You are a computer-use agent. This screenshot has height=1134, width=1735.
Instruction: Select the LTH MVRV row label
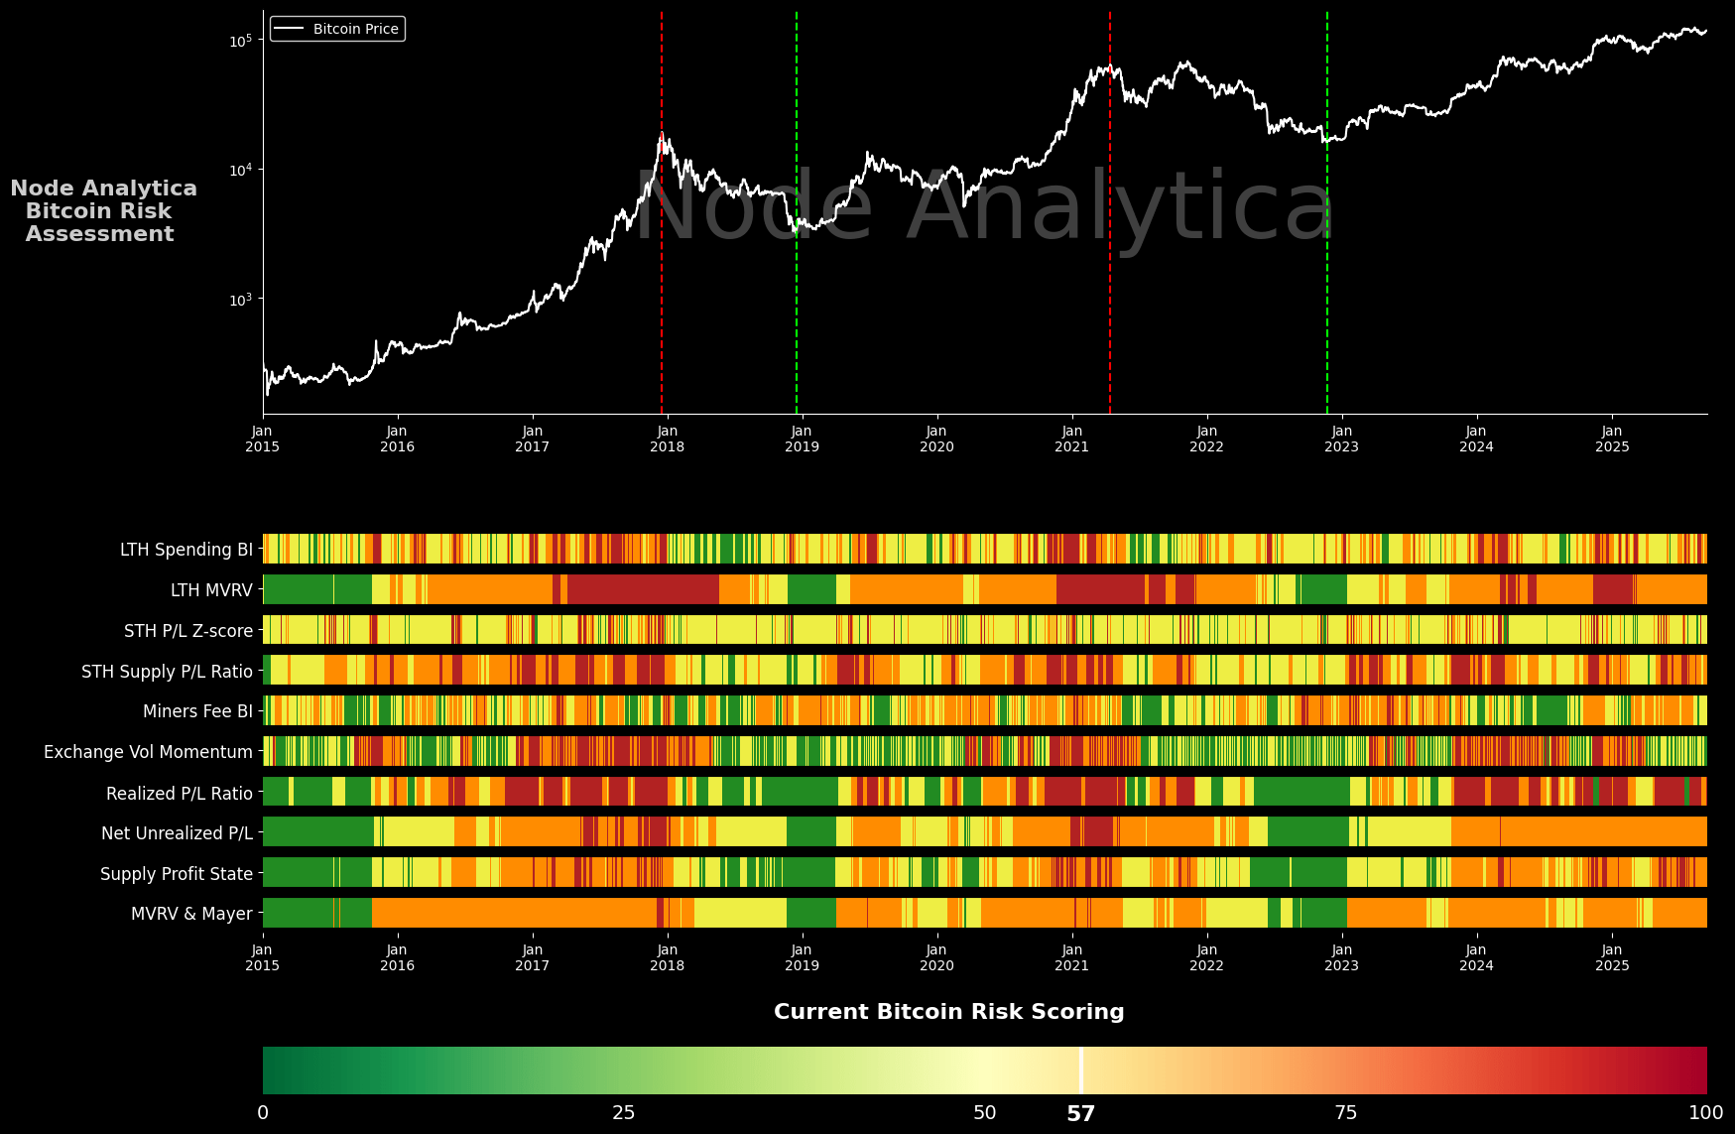(x=210, y=589)
